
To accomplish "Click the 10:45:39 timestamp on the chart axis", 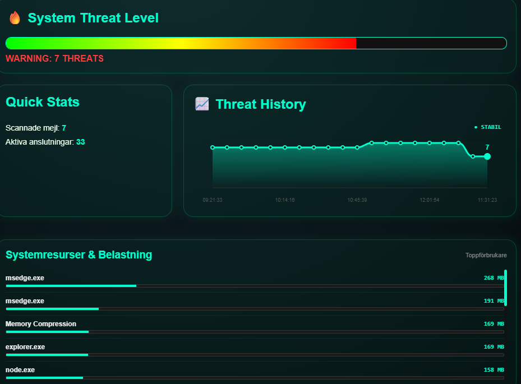I will click(x=357, y=200).
